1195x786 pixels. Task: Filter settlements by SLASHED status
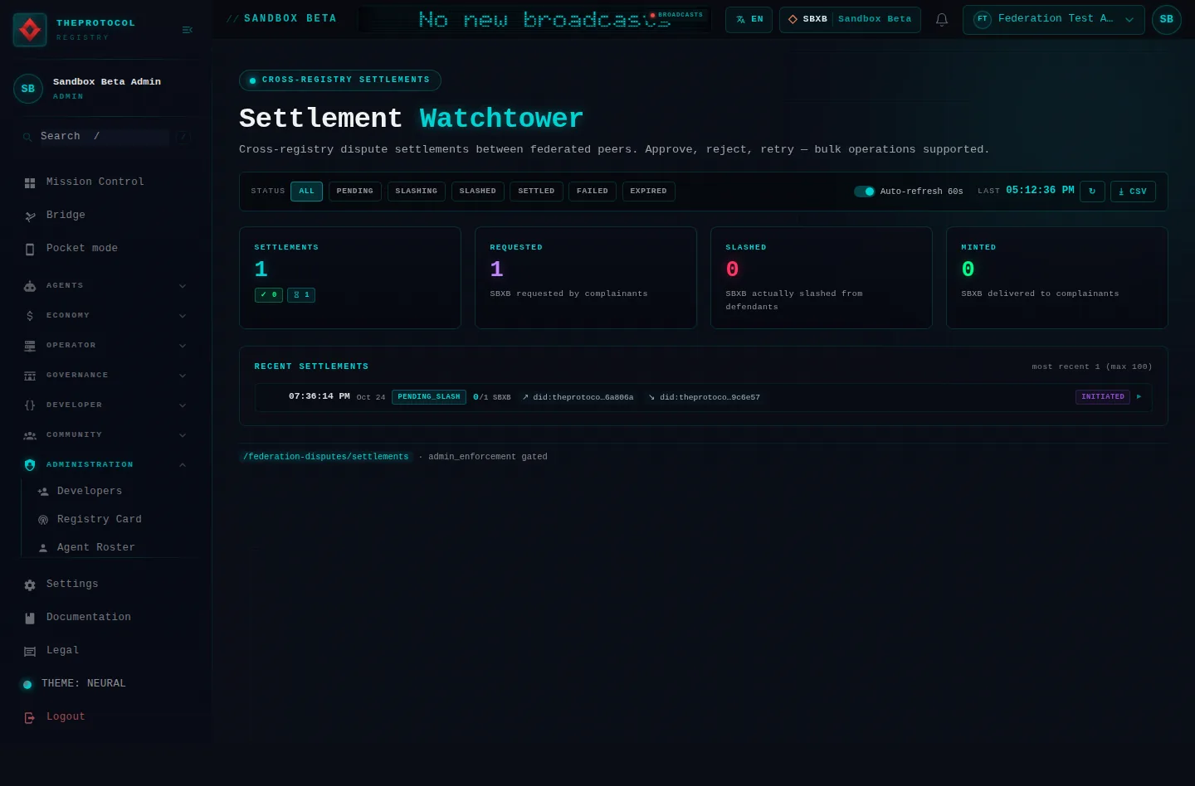click(477, 191)
